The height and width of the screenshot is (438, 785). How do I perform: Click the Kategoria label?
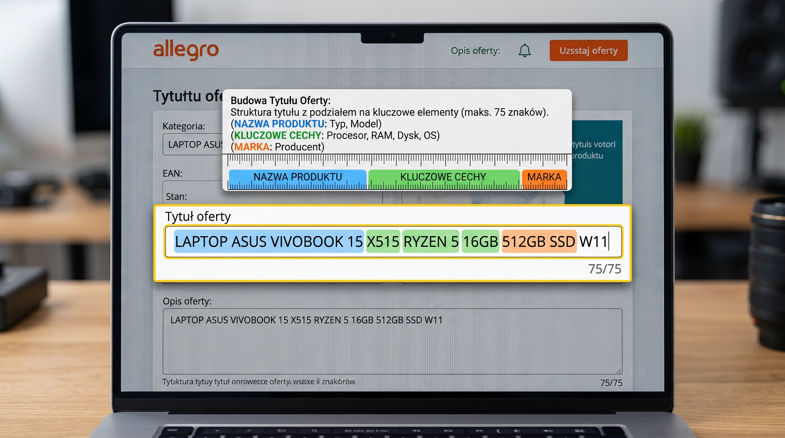pos(184,126)
